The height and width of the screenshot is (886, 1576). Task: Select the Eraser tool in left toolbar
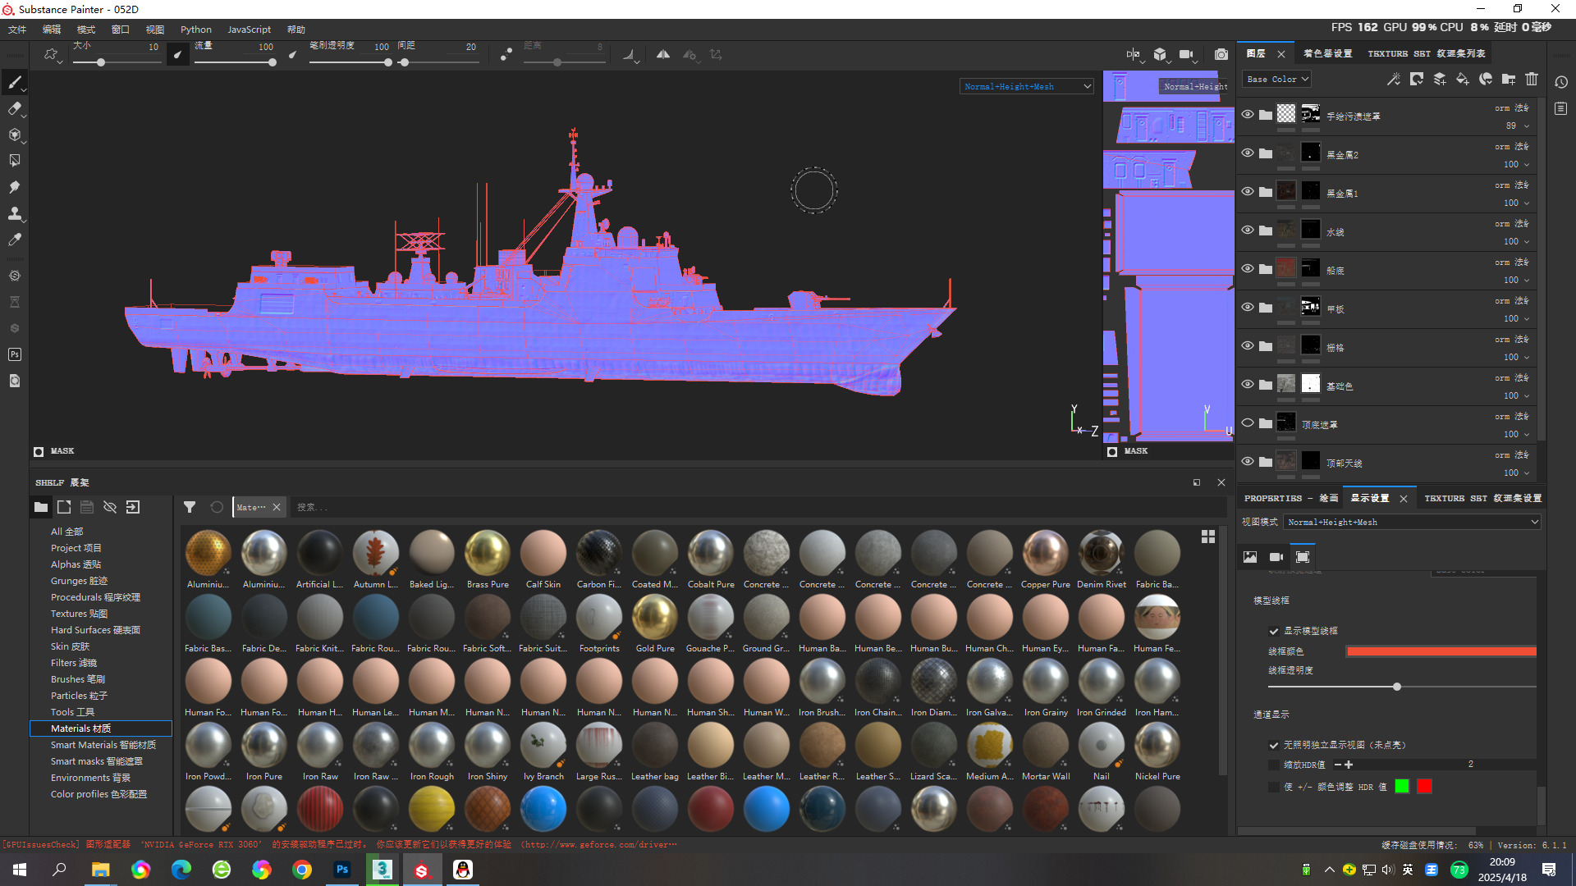14,108
